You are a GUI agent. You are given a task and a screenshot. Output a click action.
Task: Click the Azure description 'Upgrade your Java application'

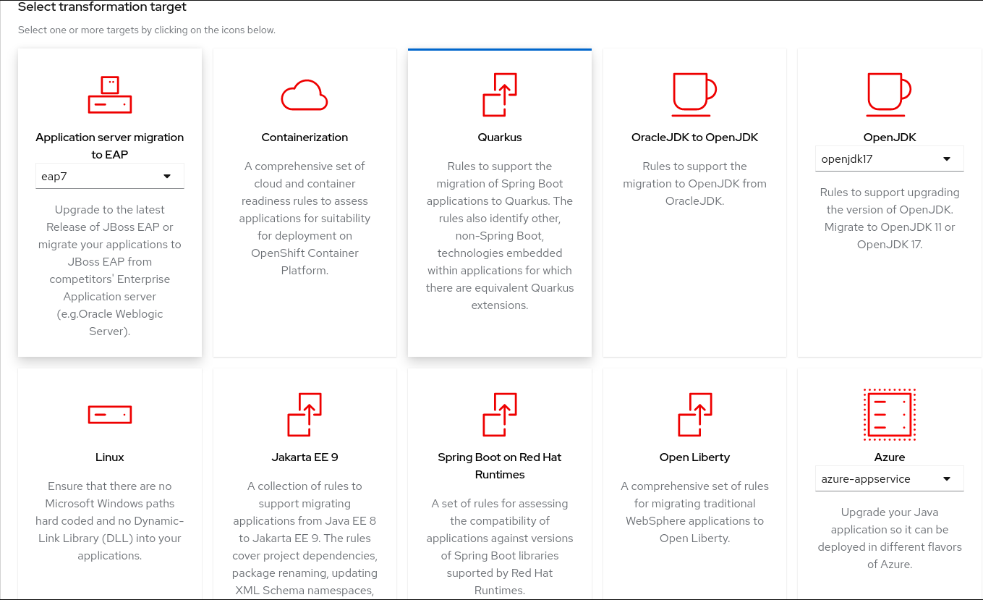(890, 538)
